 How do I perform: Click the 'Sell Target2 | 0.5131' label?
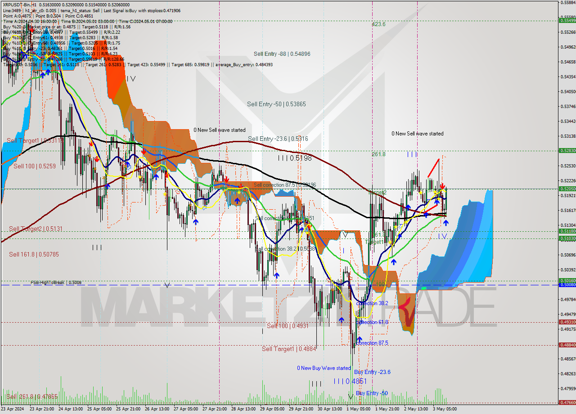[x=36, y=229]
